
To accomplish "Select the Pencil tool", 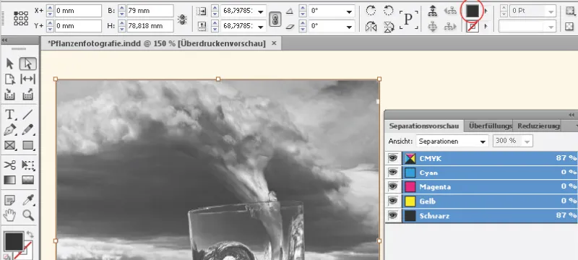I will (x=28, y=130).
